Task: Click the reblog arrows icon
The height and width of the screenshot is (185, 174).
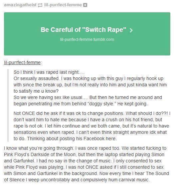Action: click(40, 5)
